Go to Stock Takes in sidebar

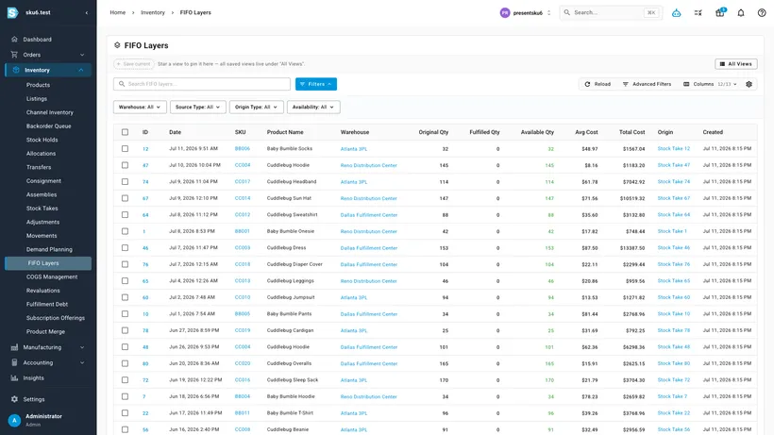coord(42,209)
